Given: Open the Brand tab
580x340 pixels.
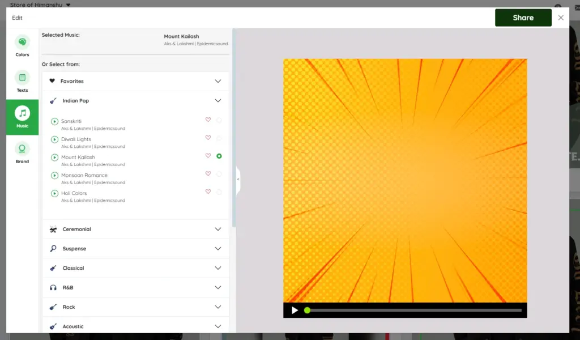Looking at the screenshot, I should (22, 153).
